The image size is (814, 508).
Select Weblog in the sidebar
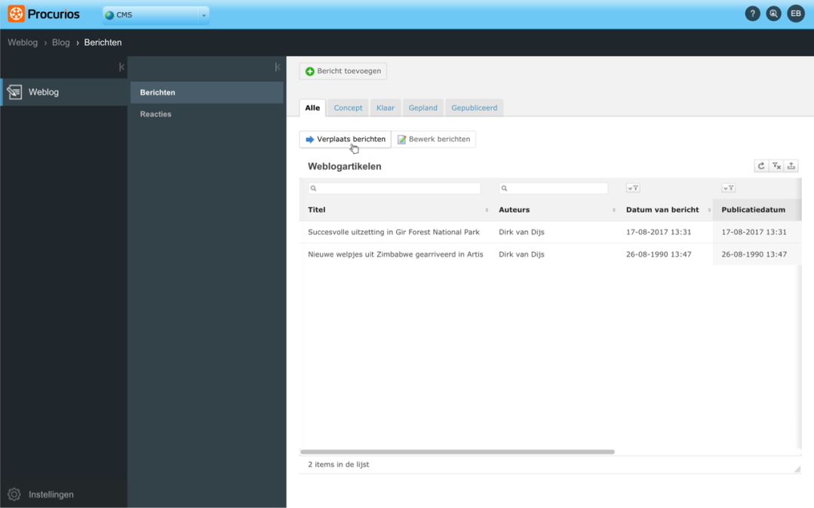[64, 92]
